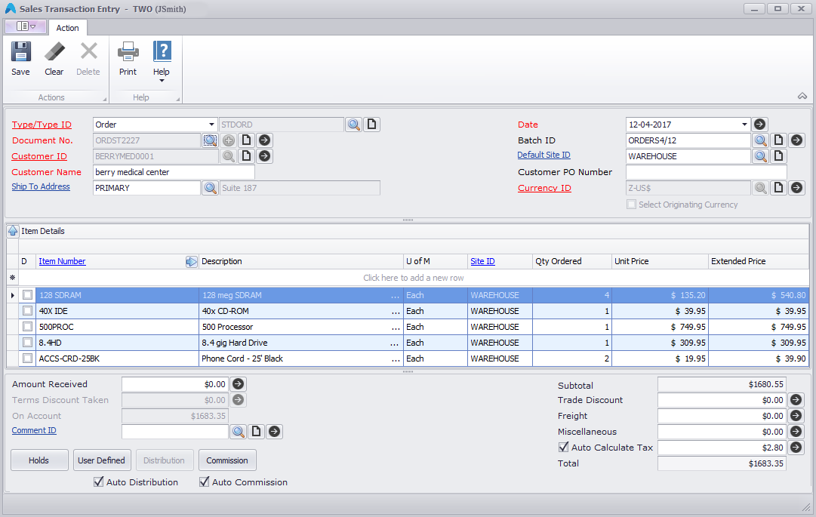Select the Action ribbon tab
This screenshot has width=816, height=517.
tap(68, 28)
